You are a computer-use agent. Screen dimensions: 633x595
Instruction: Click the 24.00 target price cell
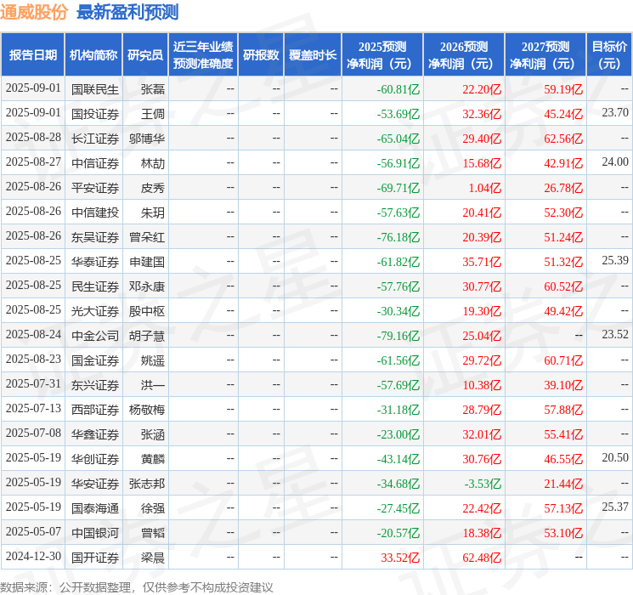pos(614,162)
